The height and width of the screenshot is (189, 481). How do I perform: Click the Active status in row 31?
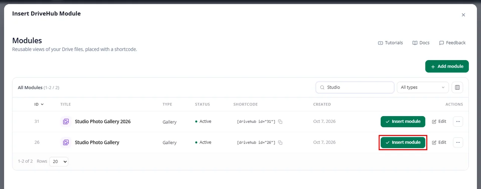(x=203, y=121)
